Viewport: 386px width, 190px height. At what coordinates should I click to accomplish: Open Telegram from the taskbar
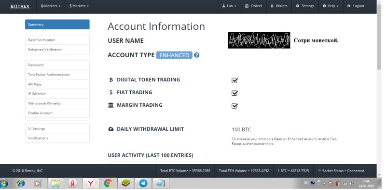[x=143, y=183]
